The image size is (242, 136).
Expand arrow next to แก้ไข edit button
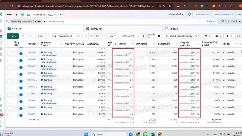pyautogui.click(x=48, y=36)
